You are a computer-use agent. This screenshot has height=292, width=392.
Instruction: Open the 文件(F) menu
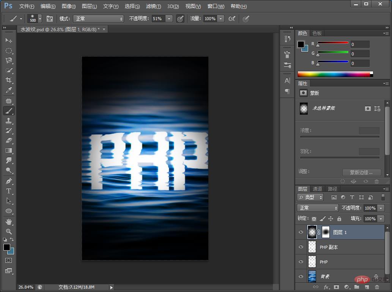(x=27, y=6)
